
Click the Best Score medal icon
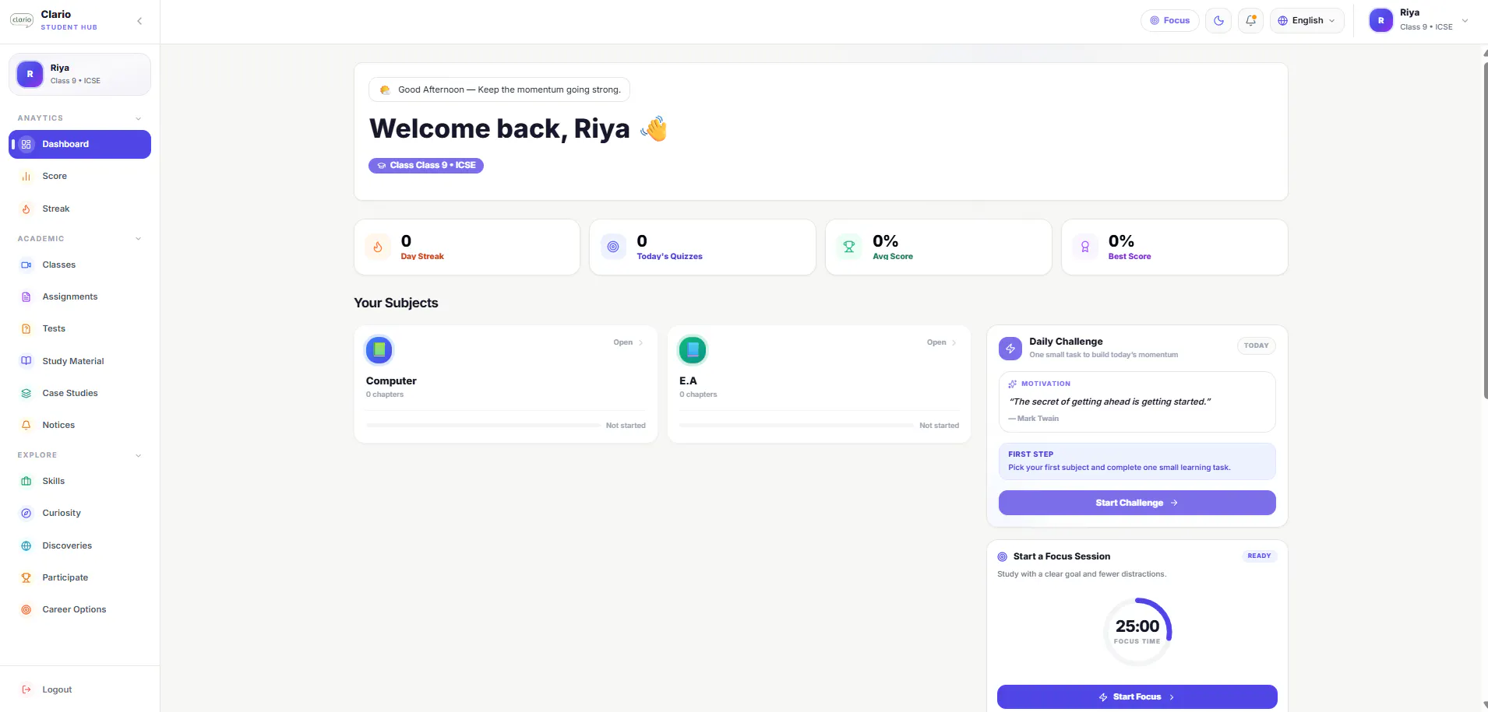click(1085, 247)
